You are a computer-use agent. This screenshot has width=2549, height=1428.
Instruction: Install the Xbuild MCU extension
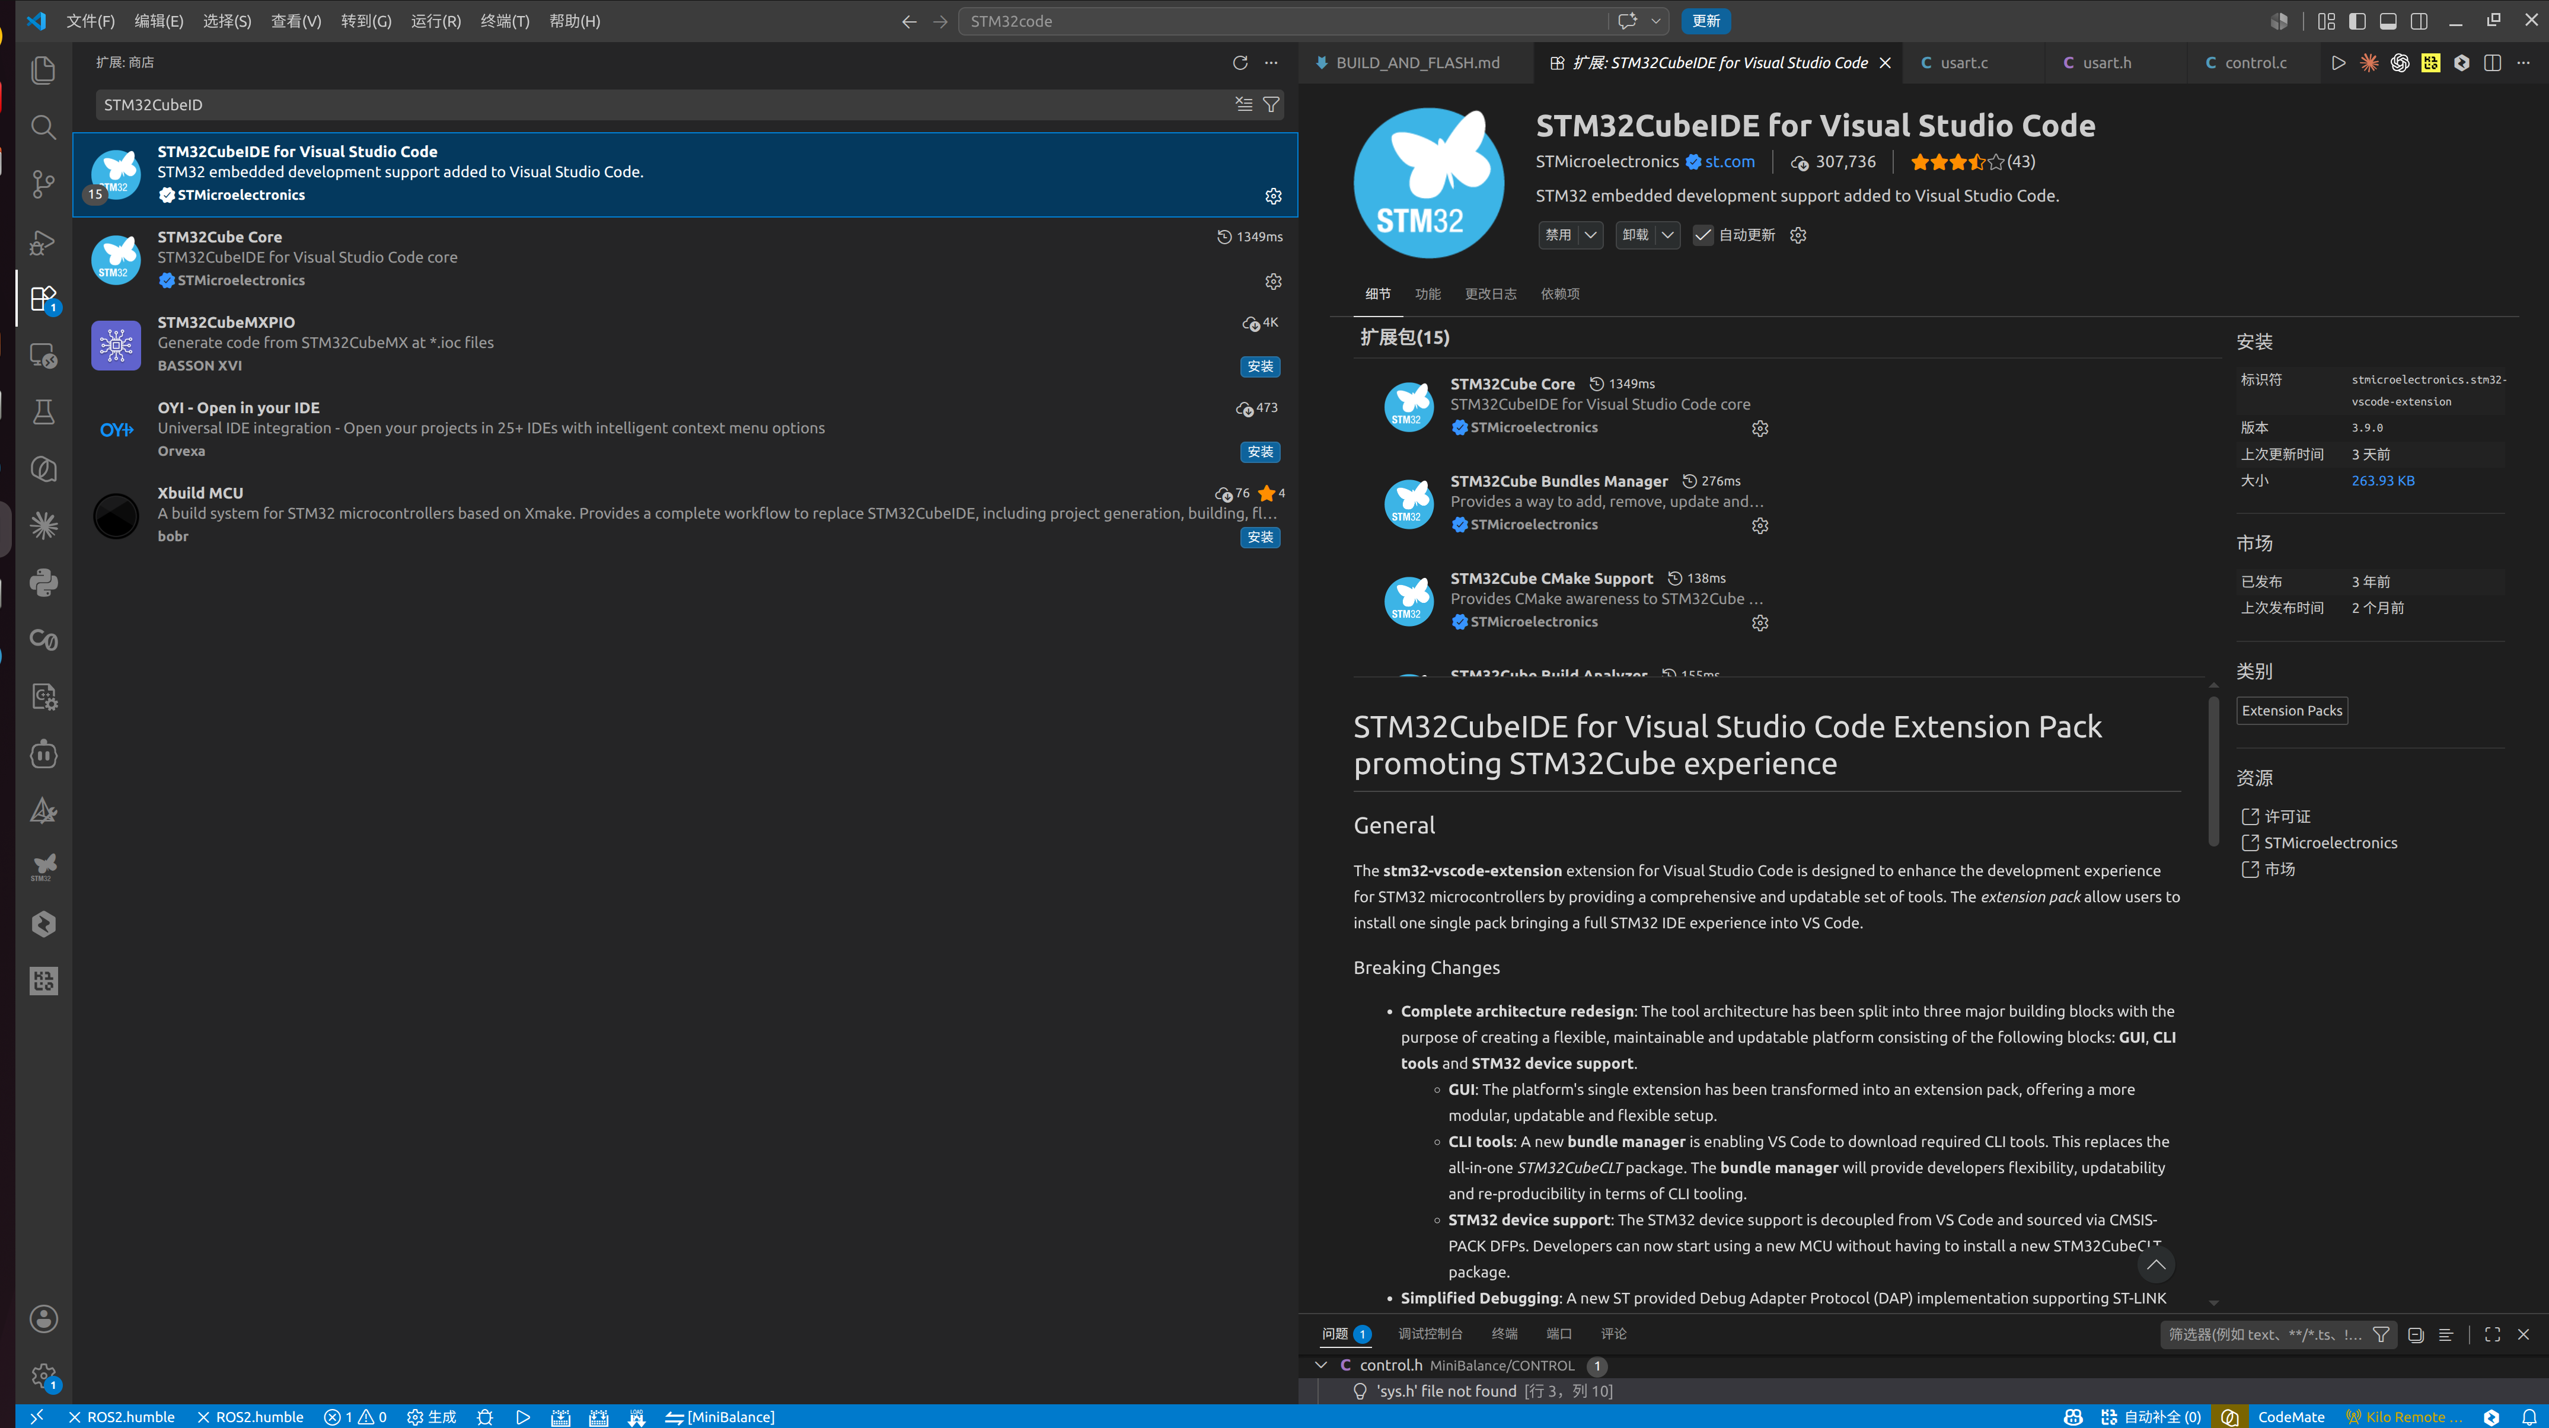coord(1259,538)
